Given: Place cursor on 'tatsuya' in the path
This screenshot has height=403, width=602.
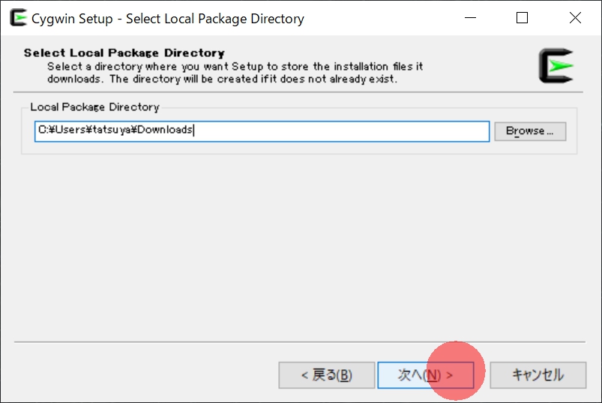Looking at the screenshot, I should coord(112,130).
